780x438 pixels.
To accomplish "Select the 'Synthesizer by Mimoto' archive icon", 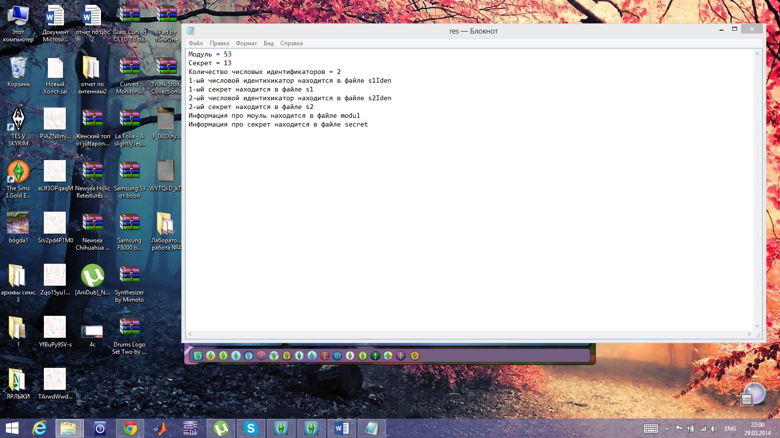I will pos(129,284).
